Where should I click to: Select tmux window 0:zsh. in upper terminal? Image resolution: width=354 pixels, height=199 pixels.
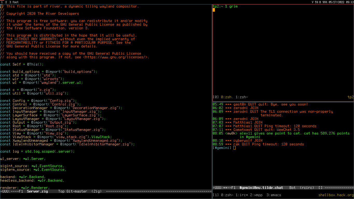pos(227,97)
